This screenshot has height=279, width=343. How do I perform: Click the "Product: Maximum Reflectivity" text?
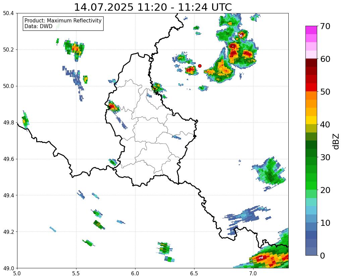pyautogui.click(x=63, y=20)
